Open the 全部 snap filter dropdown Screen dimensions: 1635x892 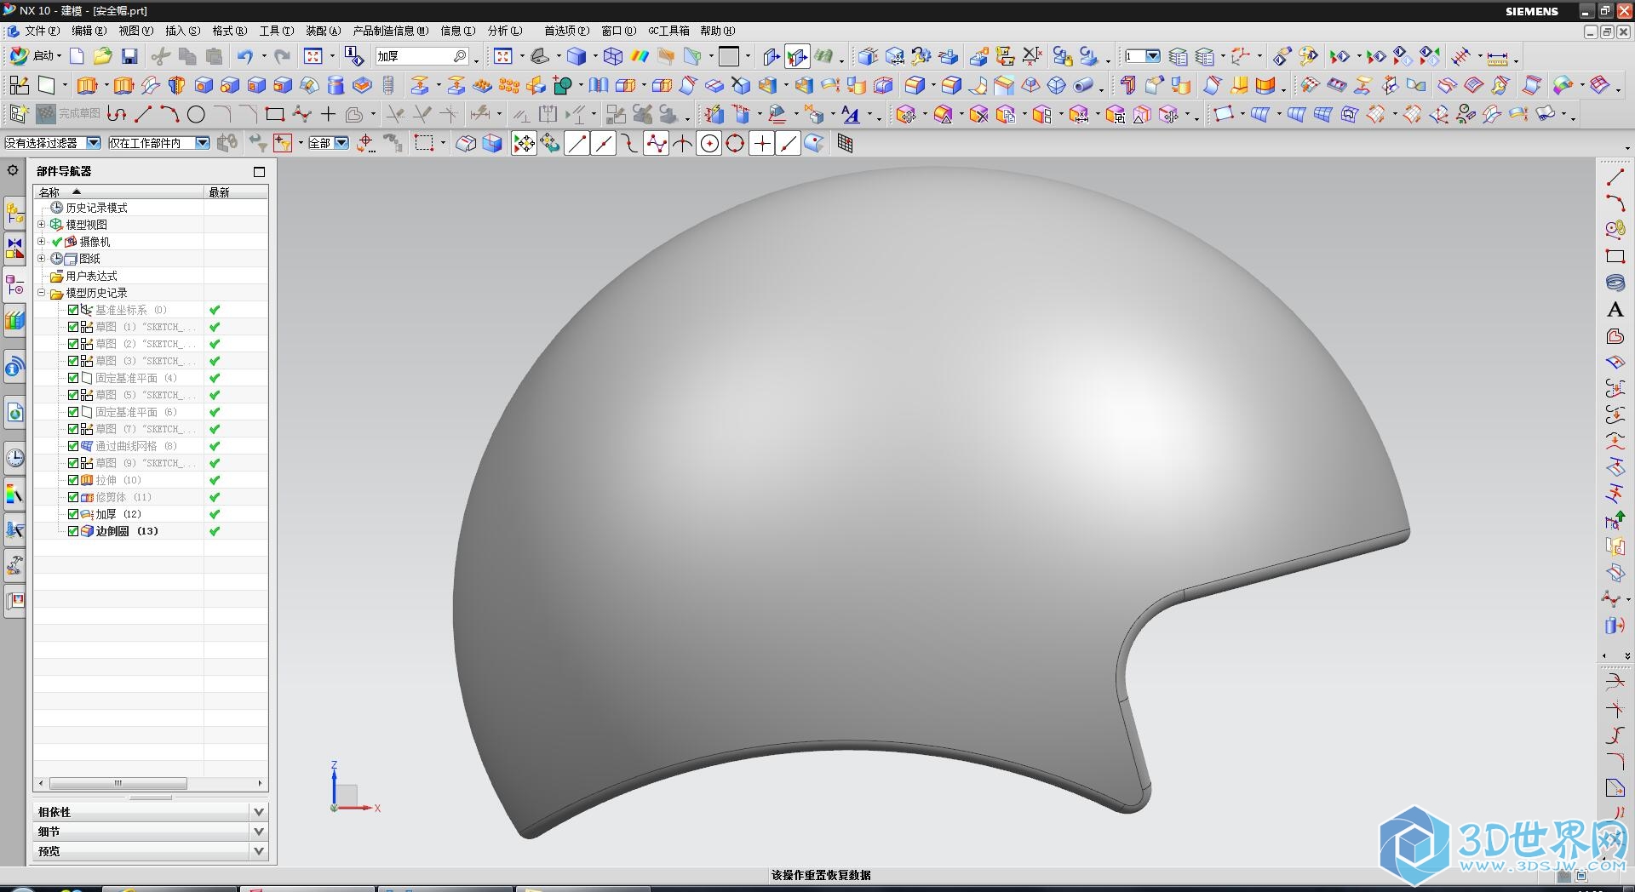[x=328, y=143]
